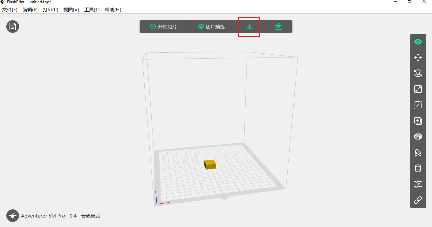Open the model list document icon
The height and width of the screenshot is (227, 432).
click(x=13, y=26)
